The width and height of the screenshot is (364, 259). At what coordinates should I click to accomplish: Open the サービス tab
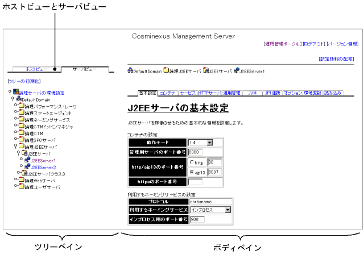click(188, 93)
